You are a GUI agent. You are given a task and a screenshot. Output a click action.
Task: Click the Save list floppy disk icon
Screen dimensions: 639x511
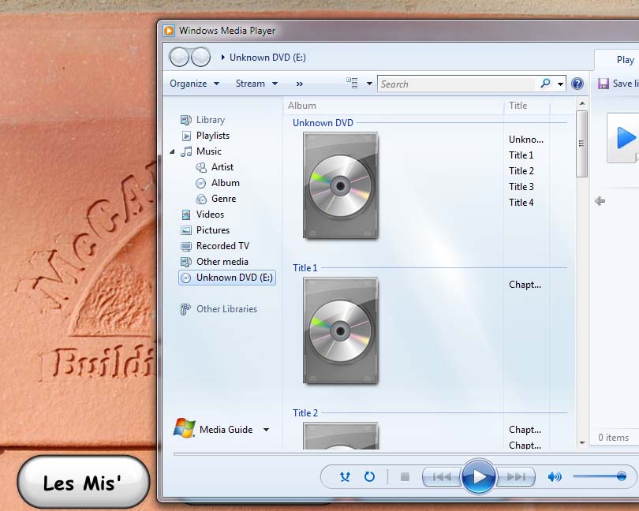pos(603,84)
